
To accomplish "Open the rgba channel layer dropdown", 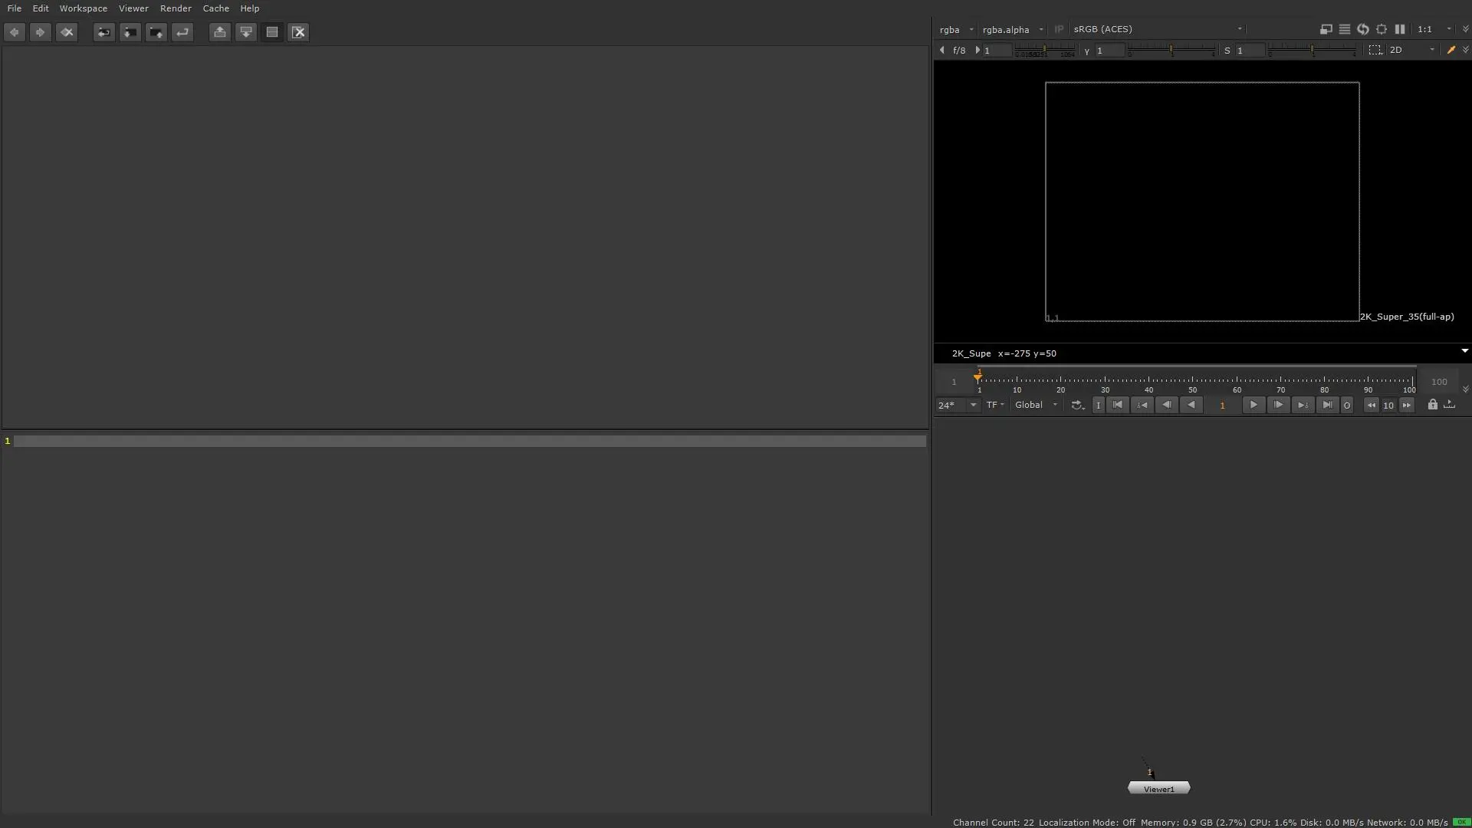I will pos(956,29).
